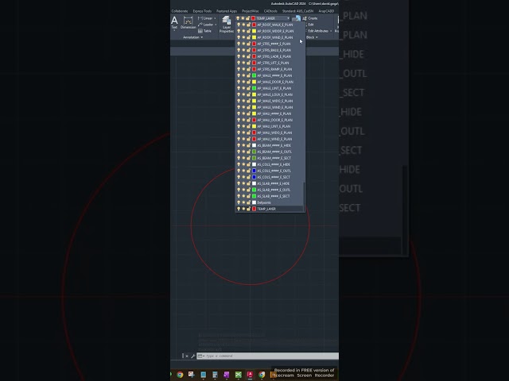This screenshot has height=381, width=509.
Task: Click the Edit block button
Action: coord(311,25)
